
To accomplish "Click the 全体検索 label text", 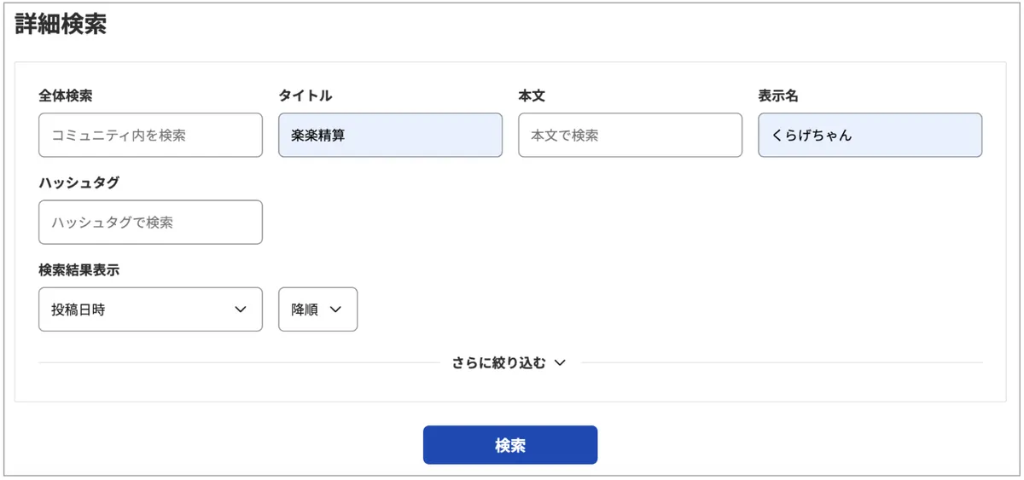I will click(x=66, y=95).
